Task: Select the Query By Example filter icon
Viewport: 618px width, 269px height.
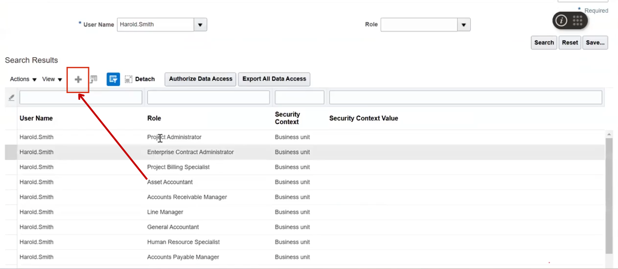Action: (x=113, y=79)
